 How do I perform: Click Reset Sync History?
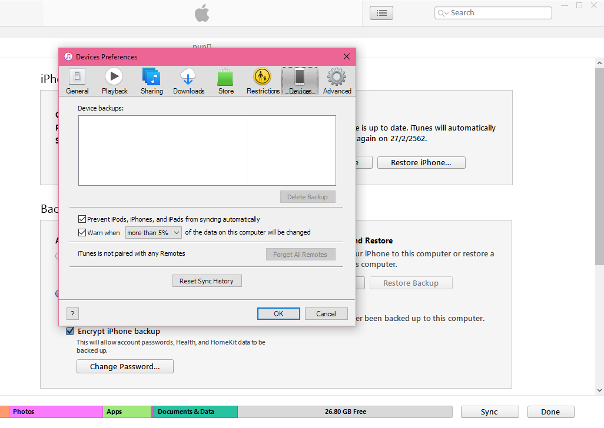tap(207, 281)
